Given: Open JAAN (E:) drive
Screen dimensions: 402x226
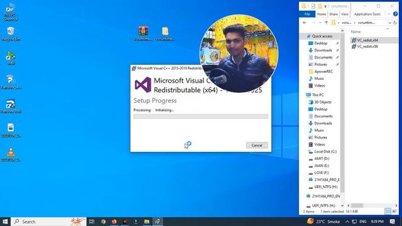Looking at the screenshot, I should [x=322, y=166].
